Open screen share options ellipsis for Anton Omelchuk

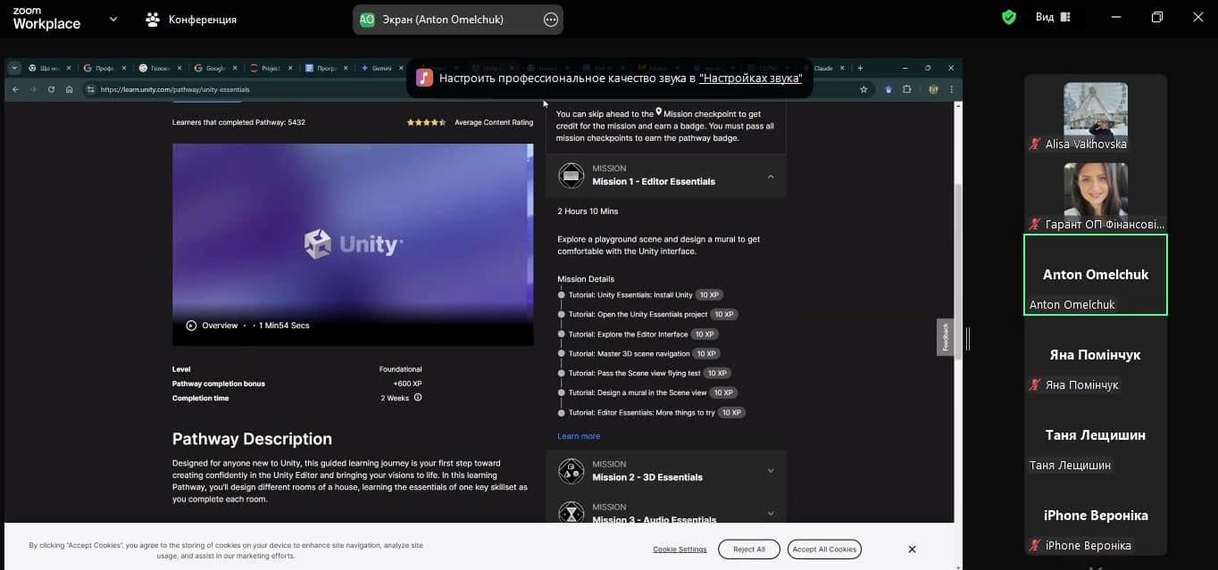pos(551,20)
